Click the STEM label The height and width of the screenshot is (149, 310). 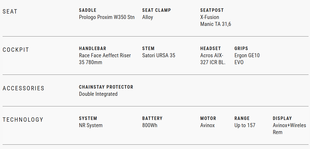[148, 48]
